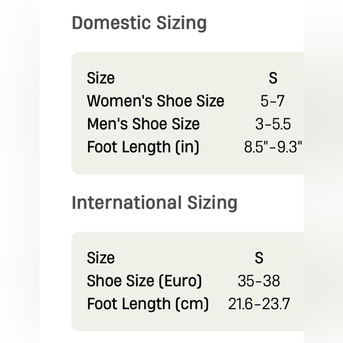Select the Foot Length (in) row label
Viewport: 343px width, 343px height.
click(x=143, y=147)
